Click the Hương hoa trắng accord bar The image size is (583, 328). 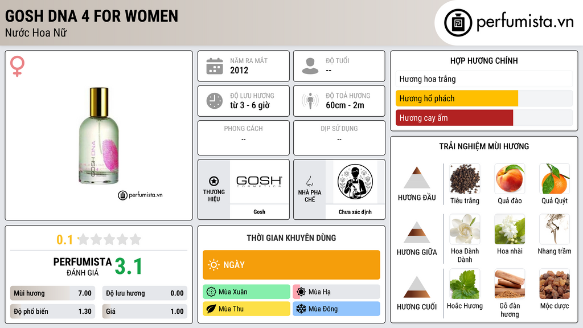(484, 79)
